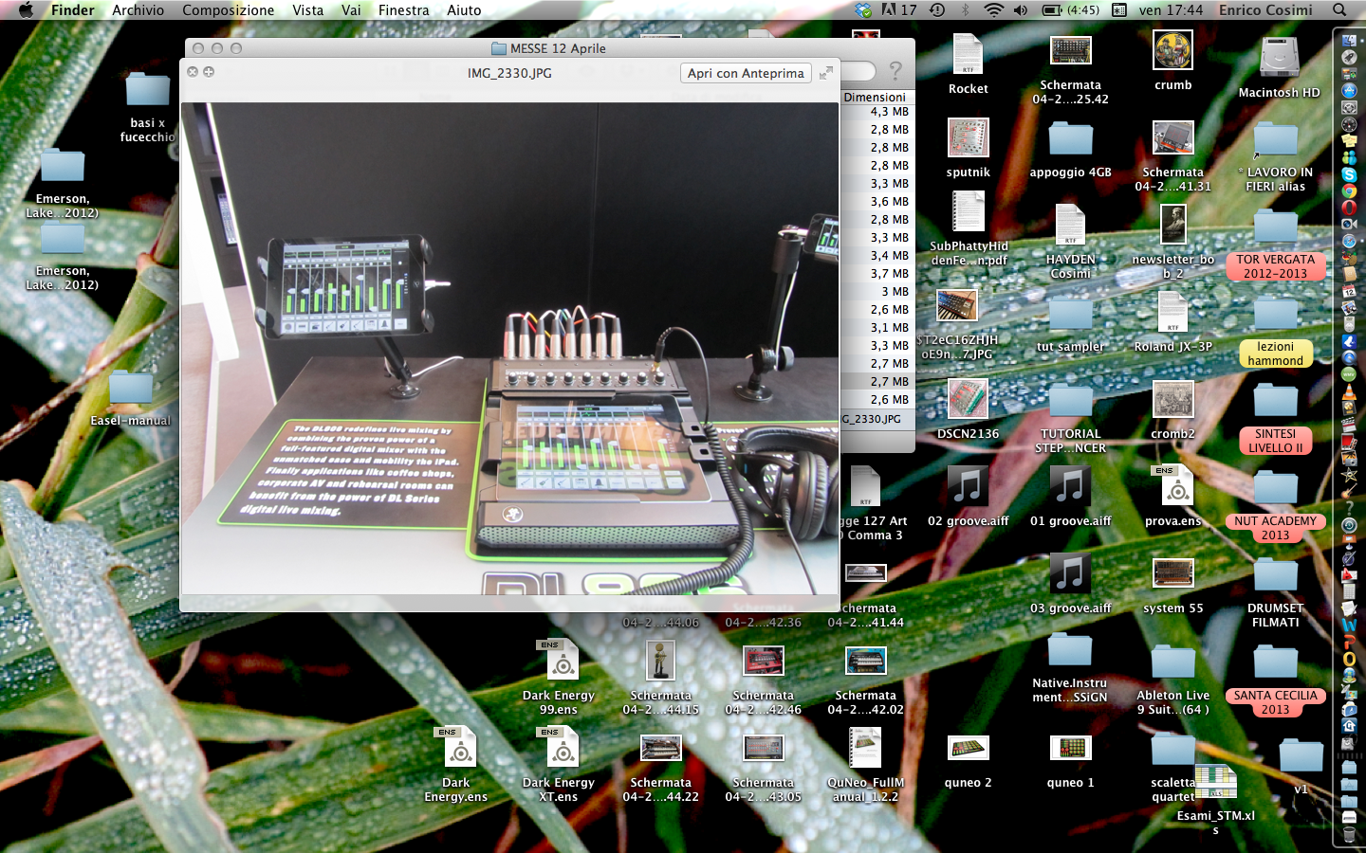Select the 03 groove.aiff audio file
Image resolution: width=1366 pixels, height=853 pixels.
[x=1070, y=573]
